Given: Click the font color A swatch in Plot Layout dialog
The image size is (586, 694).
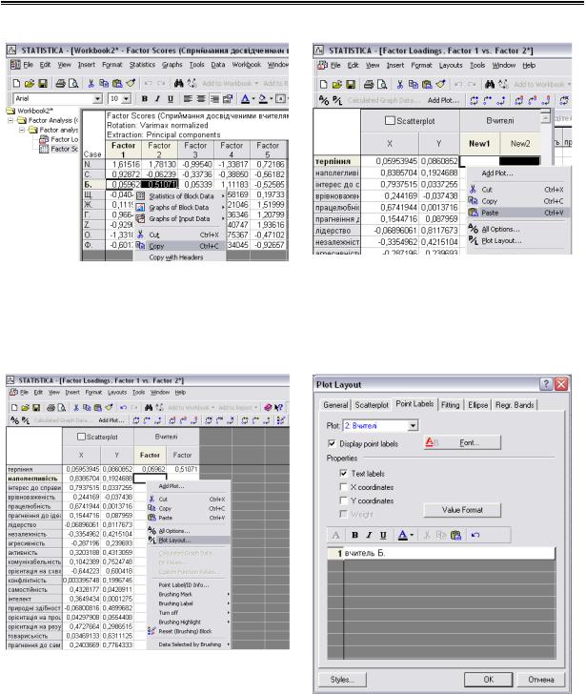Looking at the screenshot, I should 402,535.
